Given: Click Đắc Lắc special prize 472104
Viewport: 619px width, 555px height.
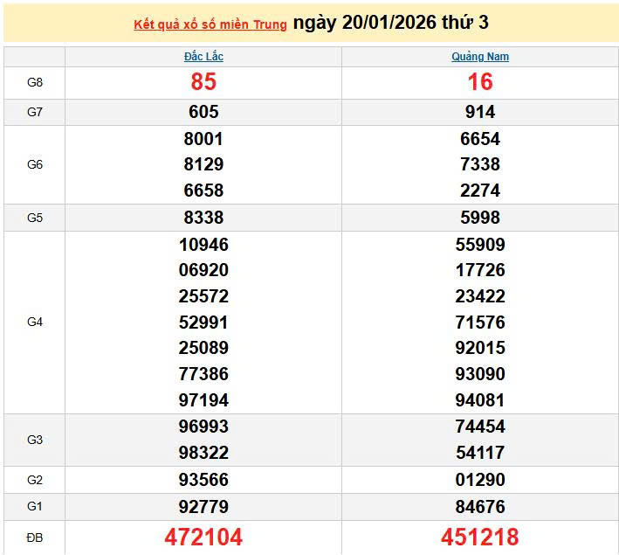Looking at the screenshot, I should coord(203,537).
